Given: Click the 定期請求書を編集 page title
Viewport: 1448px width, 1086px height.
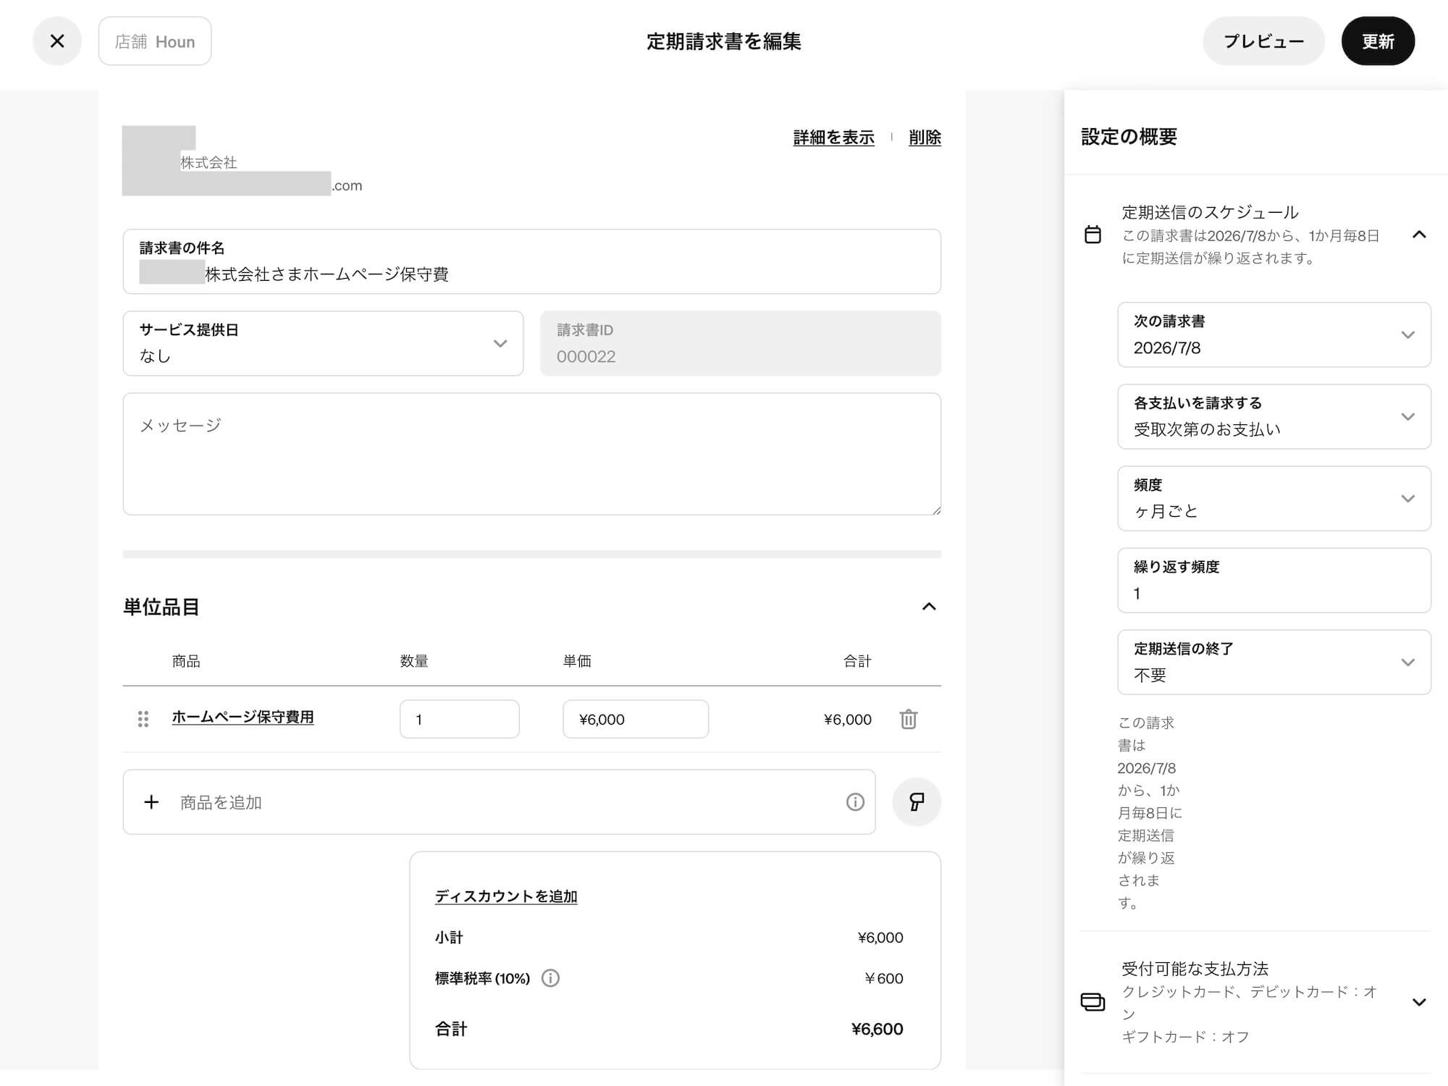Looking at the screenshot, I should tap(724, 41).
